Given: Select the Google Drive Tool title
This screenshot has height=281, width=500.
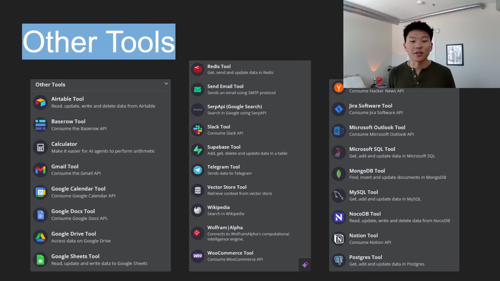Looking at the screenshot, I should 74,234.
